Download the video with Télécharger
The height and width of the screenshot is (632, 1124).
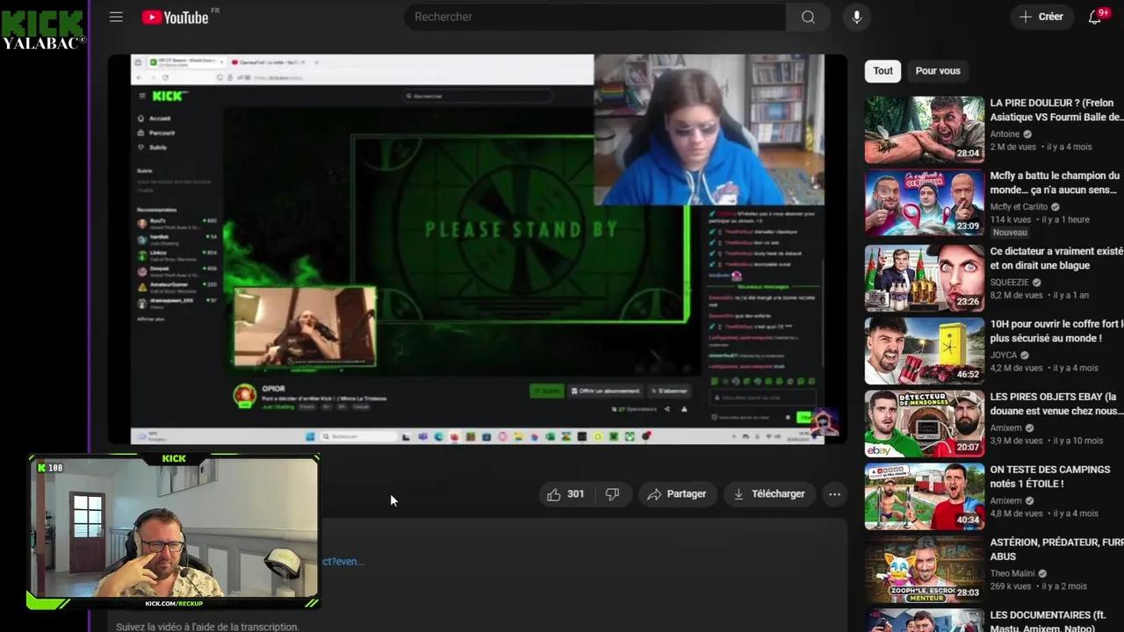point(769,494)
